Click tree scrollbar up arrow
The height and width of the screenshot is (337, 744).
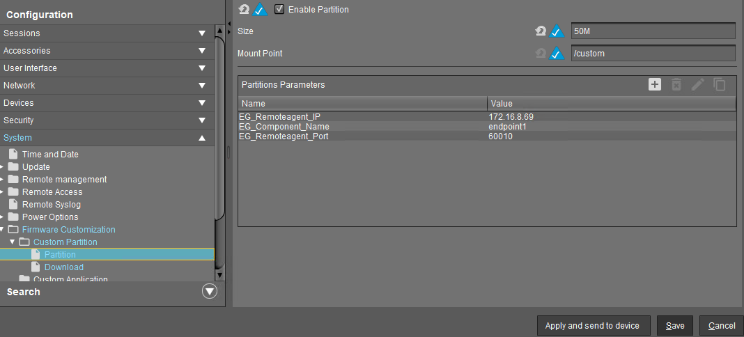[x=219, y=31]
